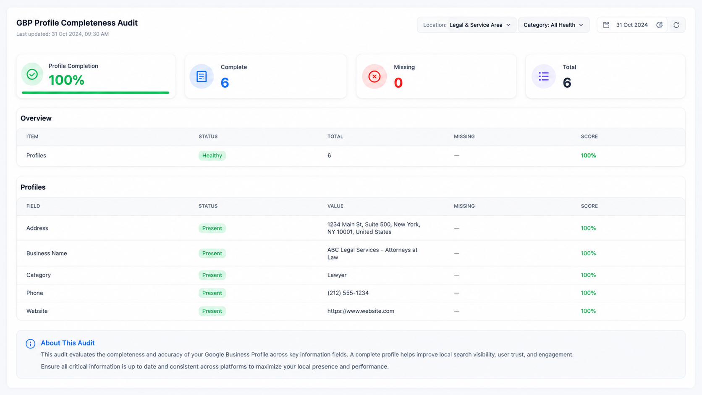The width and height of the screenshot is (702, 395).
Task: Click the Website field label
Action: coord(37,311)
